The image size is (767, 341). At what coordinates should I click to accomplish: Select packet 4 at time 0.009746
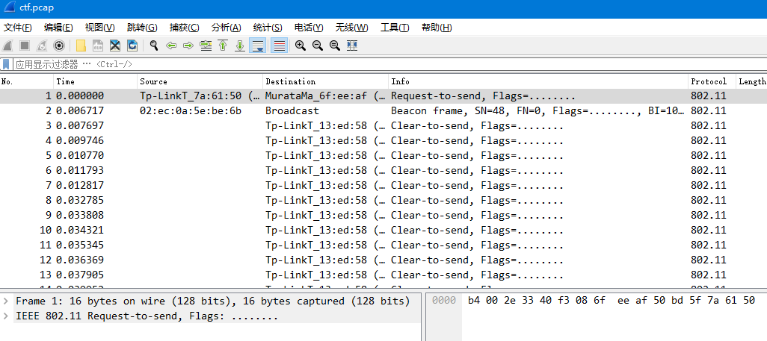pyautogui.click(x=383, y=141)
